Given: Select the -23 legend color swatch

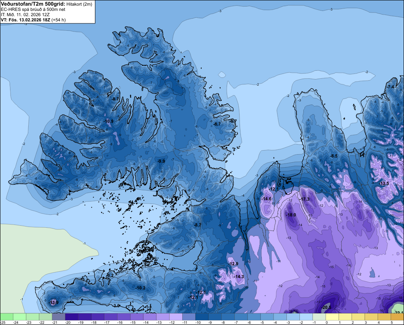Looking at the screenshot, I should [x=32, y=317].
